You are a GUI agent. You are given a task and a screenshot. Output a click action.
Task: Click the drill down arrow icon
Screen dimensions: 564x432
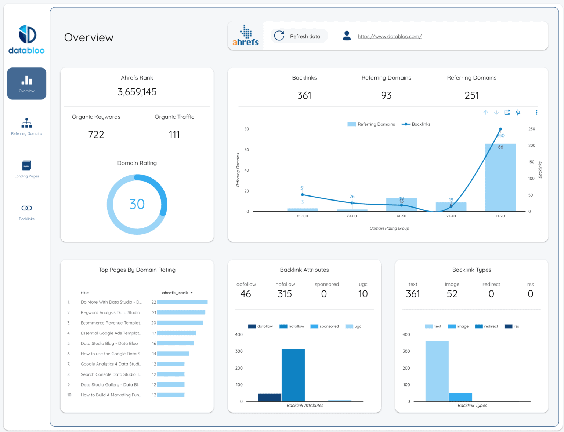click(x=496, y=113)
